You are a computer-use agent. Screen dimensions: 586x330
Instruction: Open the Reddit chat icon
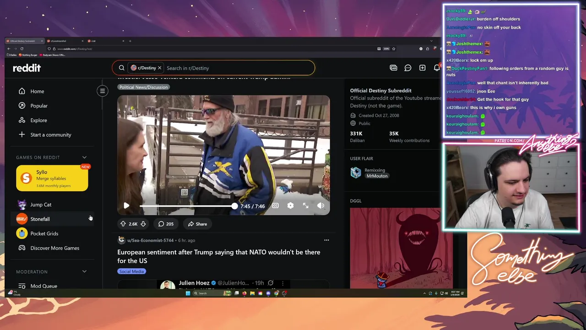tap(408, 68)
